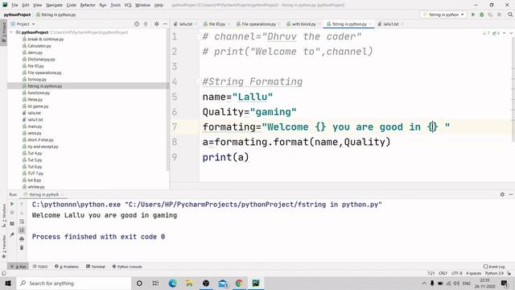Show hidden tray icons chevron
Viewport: 515px width, 290px height.
(x=424, y=283)
